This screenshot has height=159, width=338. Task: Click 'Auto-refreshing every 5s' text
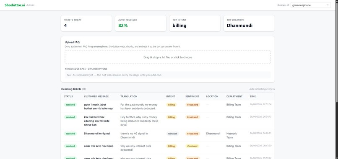[x=262, y=89]
